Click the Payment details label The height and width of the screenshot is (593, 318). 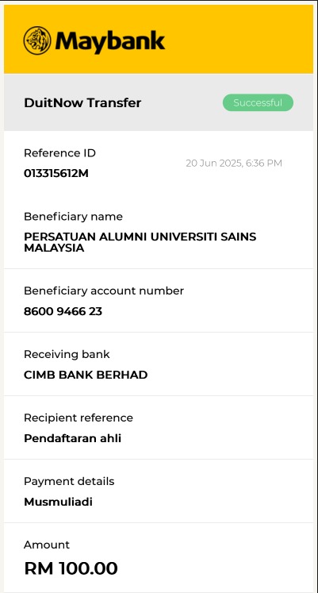[x=69, y=481]
